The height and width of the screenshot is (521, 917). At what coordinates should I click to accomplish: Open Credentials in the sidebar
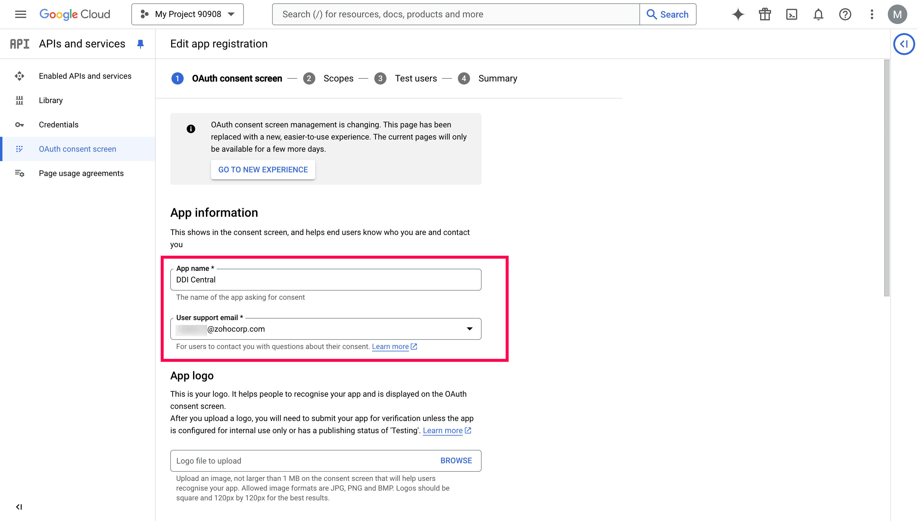point(58,125)
